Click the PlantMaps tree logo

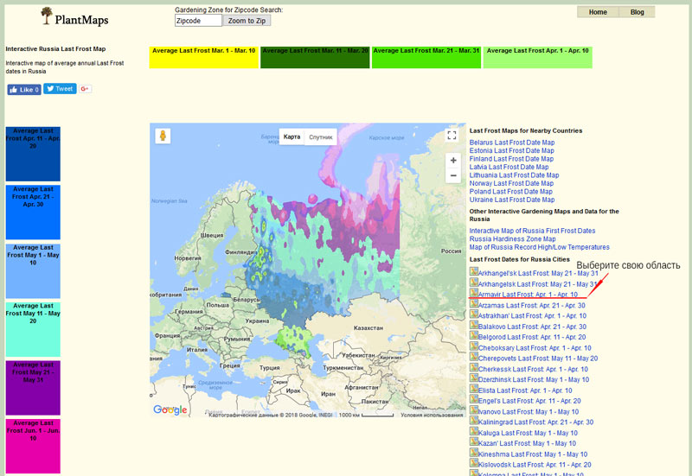click(x=46, y=16)
